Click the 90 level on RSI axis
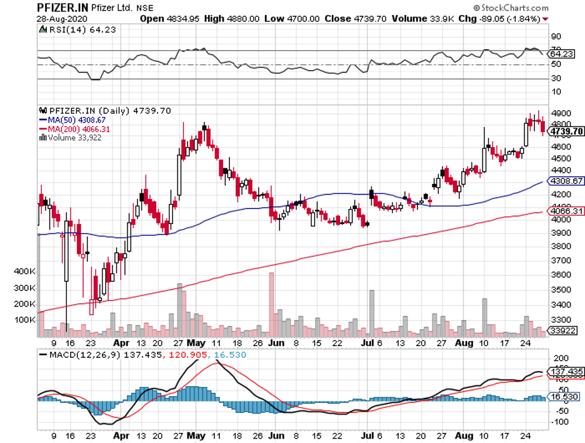585x443 pixels. (556, 37)
